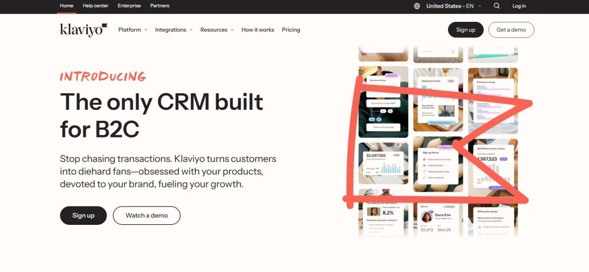Go to Pricing page
Screen dimensions: 589x272
[290, 30]
